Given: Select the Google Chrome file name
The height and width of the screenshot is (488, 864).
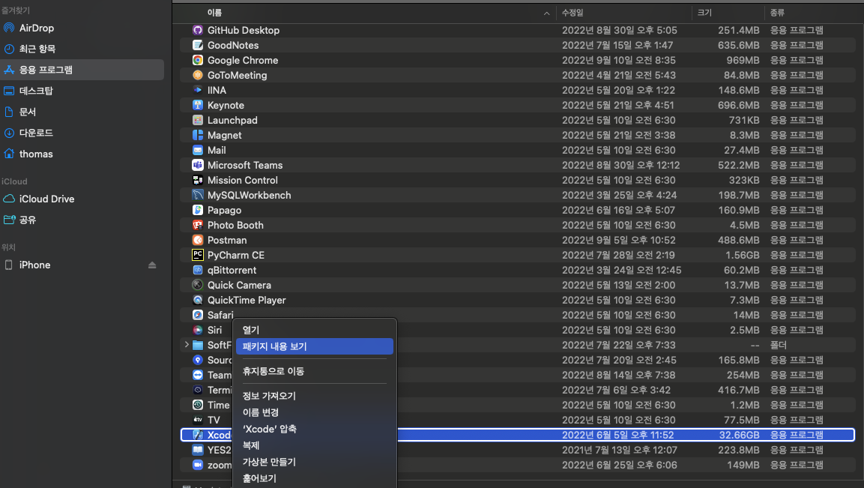Looking at the screenshot, I should click(x=243, y=60).
